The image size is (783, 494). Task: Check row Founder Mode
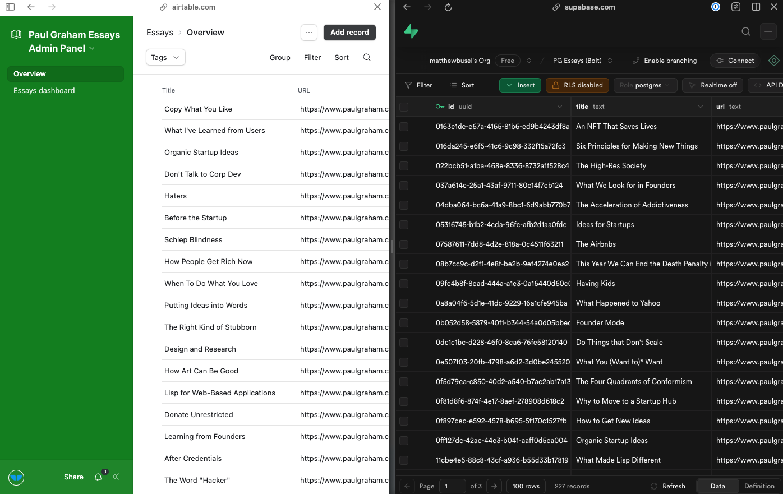(x=404, y=323)
